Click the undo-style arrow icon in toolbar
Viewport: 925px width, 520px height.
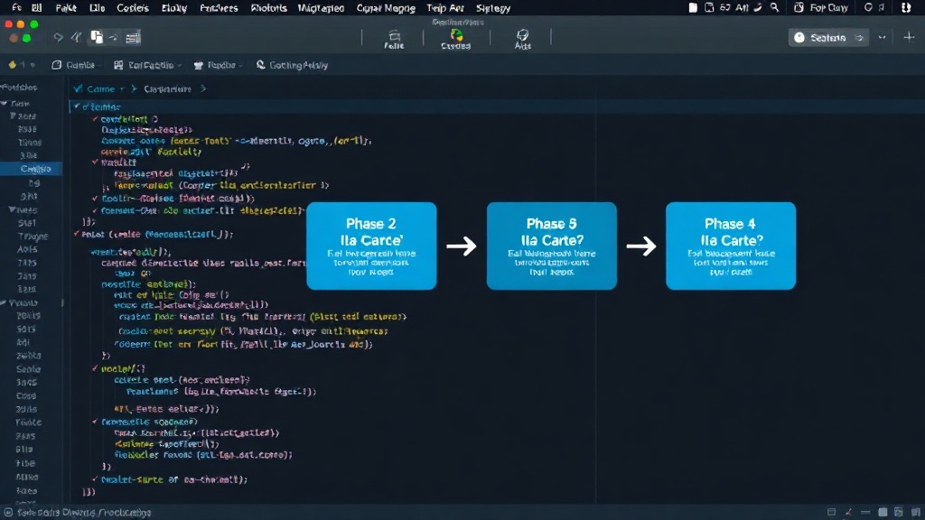click(x=58, y=37)
